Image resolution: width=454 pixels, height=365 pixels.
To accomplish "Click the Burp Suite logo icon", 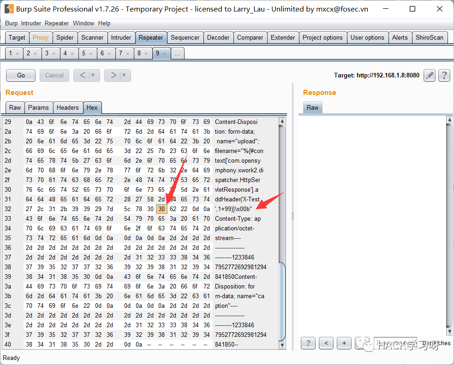I will tap(9, 9).
